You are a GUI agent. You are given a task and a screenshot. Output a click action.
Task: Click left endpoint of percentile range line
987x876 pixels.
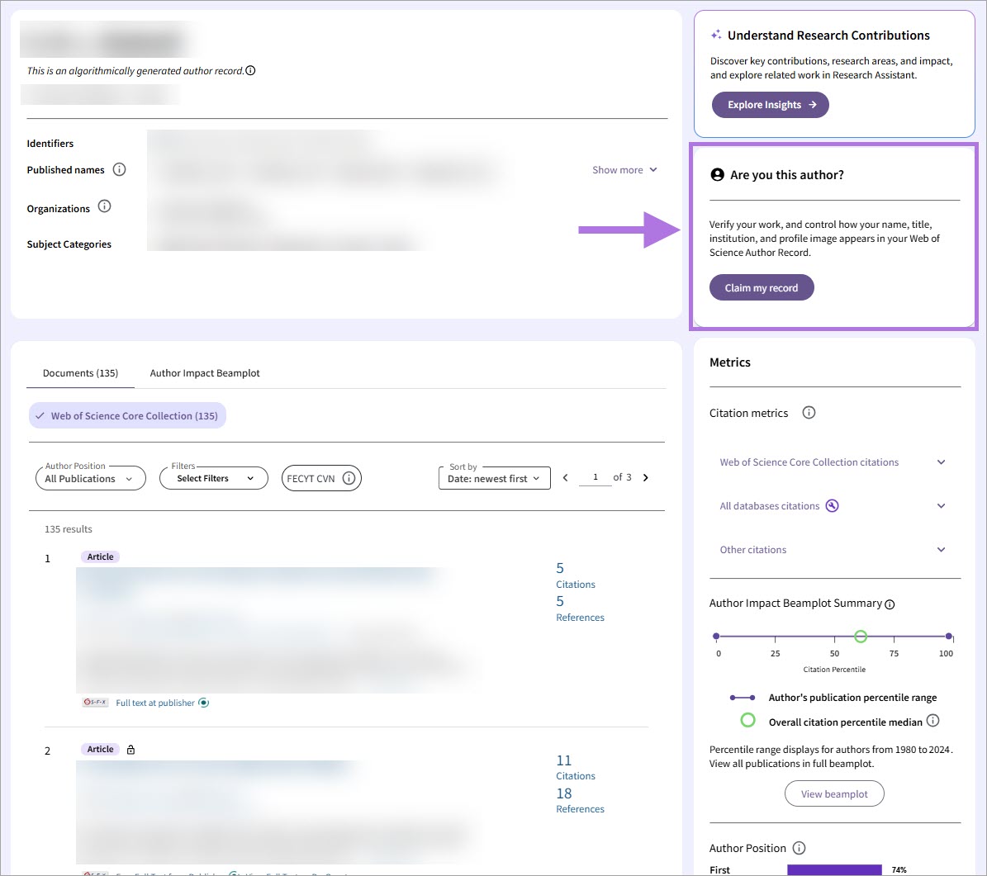click(x=716, y=637)
